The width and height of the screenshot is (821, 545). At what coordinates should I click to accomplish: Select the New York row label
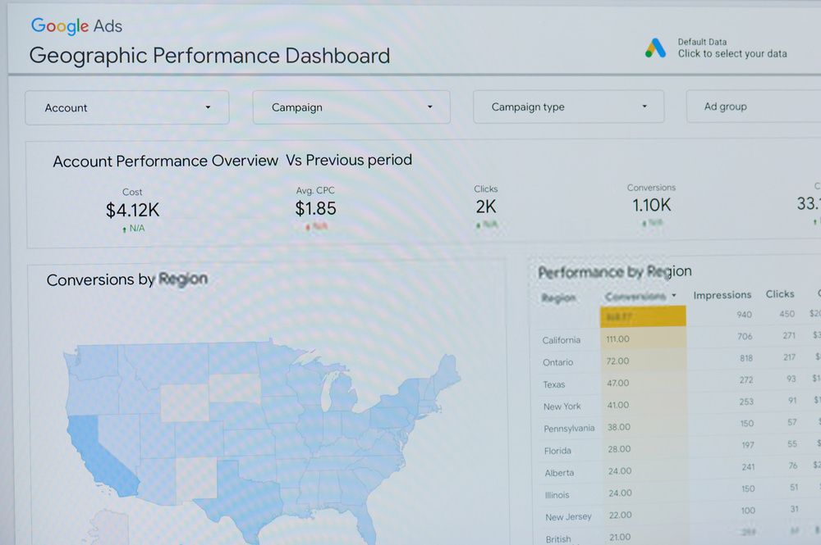pos(562,406)
